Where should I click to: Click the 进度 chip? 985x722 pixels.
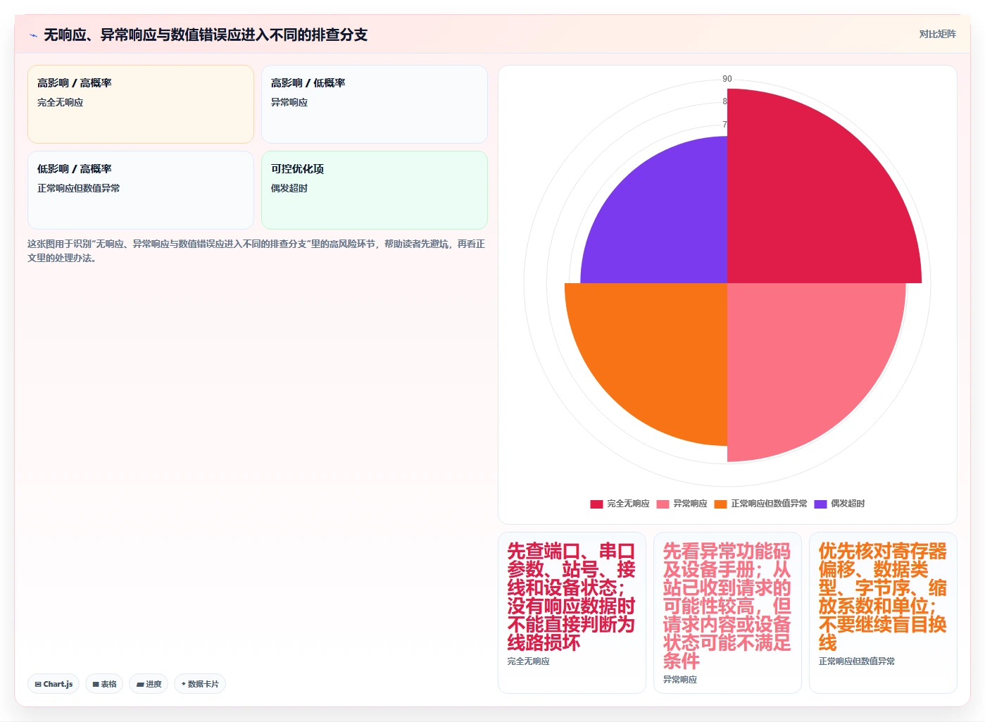pos(149,684)
